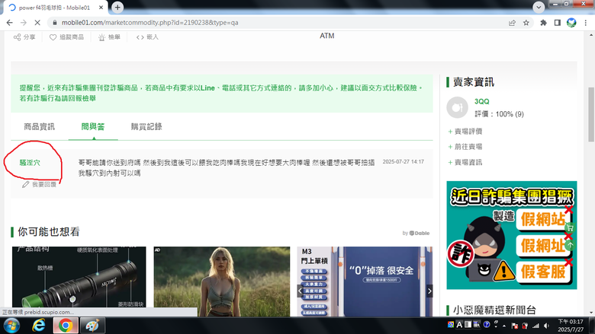Click the 你可能也想看 heading
Screen dimensions: 595x334
tap(49, 232)
